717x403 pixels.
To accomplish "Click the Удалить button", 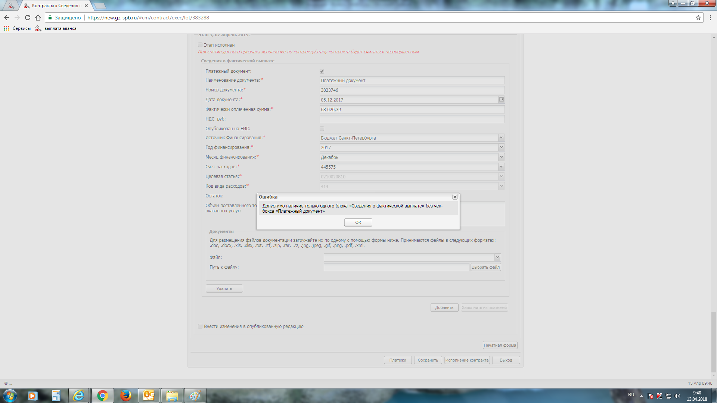I will point(224,288).
